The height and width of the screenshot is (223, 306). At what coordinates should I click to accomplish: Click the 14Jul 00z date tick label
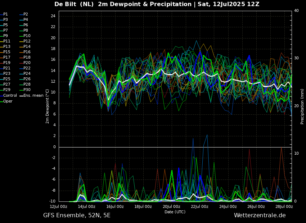[87, 206]
